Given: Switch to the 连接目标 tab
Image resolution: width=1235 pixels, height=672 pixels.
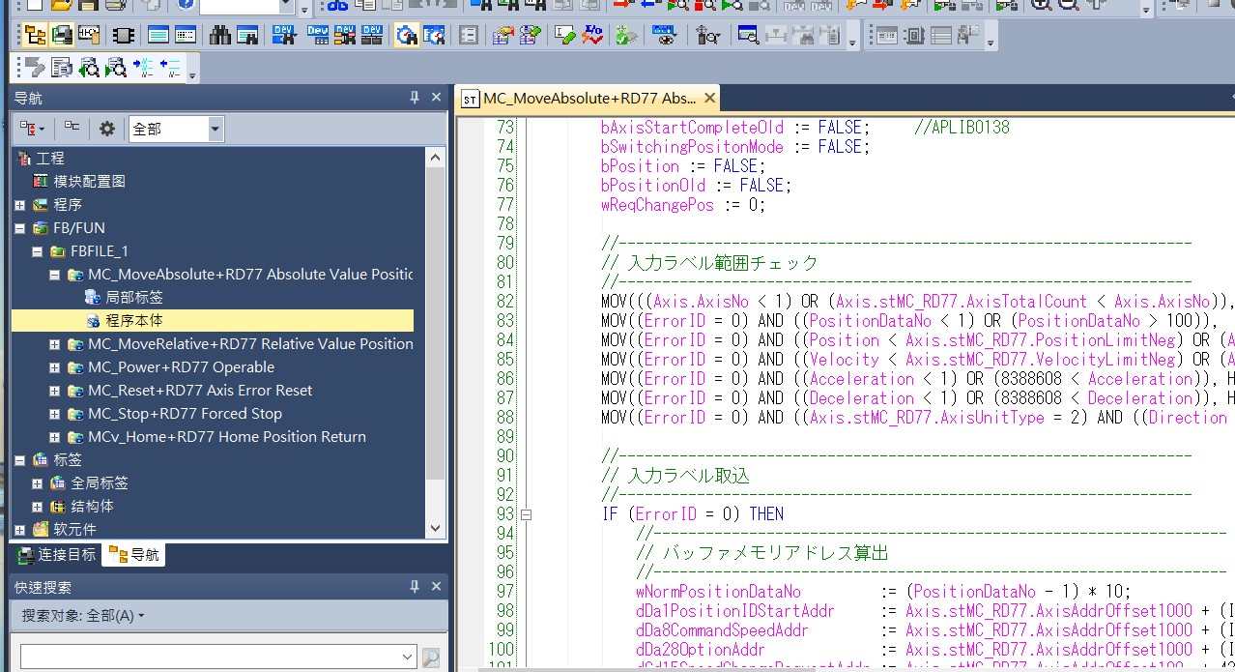Looking at the screenshot, I should point(56,555).
